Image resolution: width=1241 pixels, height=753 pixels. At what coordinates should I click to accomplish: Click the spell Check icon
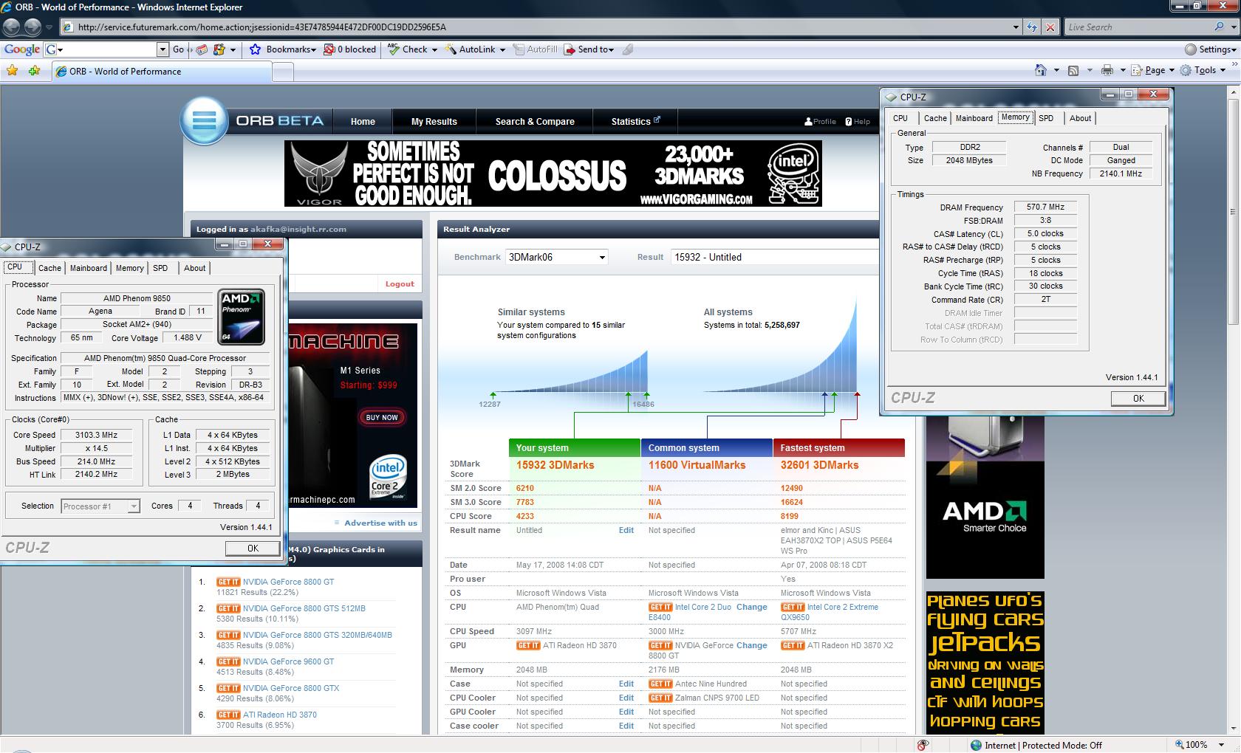click(394, 49)
